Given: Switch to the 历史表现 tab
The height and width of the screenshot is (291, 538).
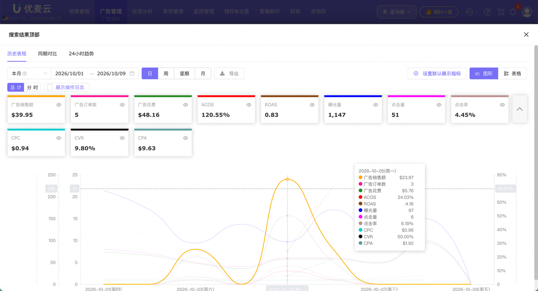Looking at the screenshot, I should pyautogui.click(x=17, y=54).
